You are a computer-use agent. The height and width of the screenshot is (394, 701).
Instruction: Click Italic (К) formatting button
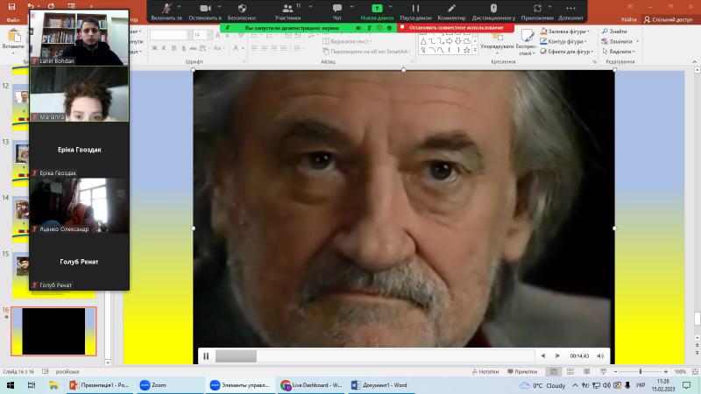click(164, 48)
